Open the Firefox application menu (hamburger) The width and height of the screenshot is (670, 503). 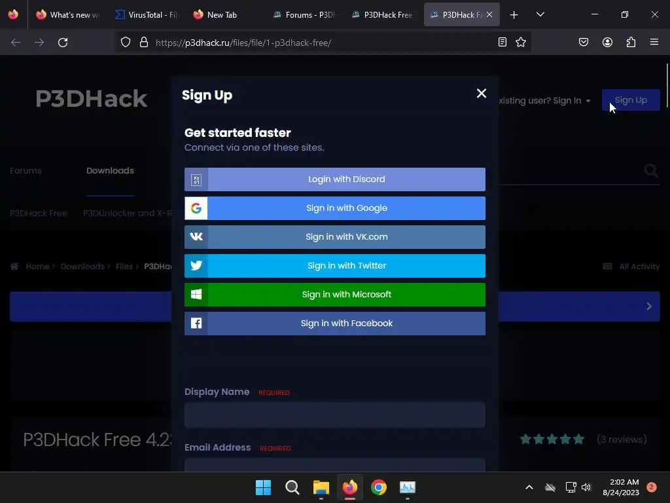[x=654, y=42]
